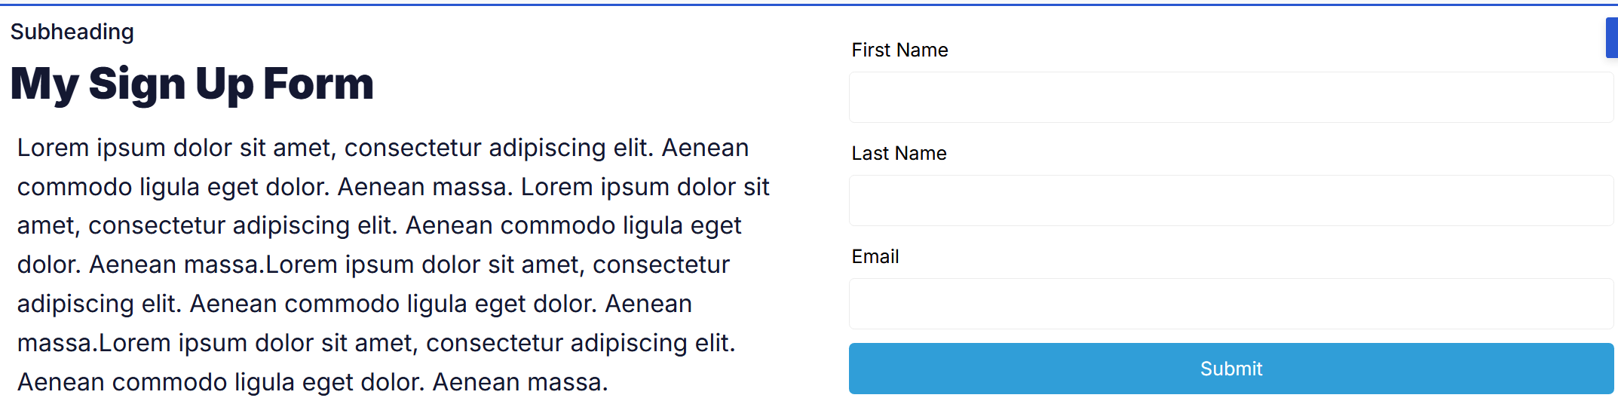Select the Email input field
Screen dimensions: 1618x404
pos(1230,304)
